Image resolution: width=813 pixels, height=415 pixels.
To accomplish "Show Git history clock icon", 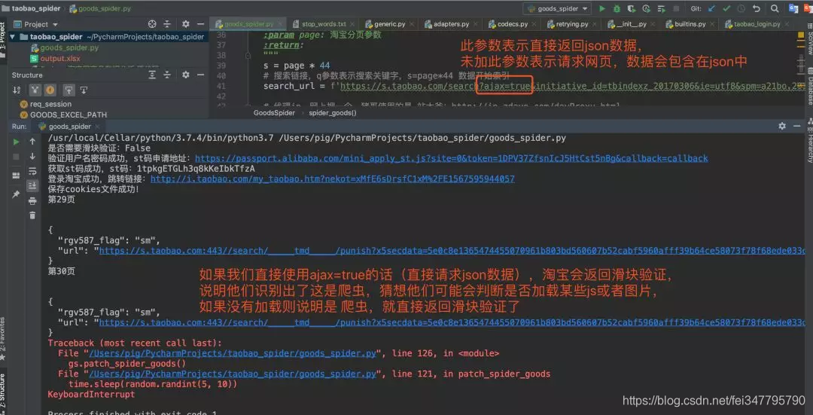I will [741, 9].
